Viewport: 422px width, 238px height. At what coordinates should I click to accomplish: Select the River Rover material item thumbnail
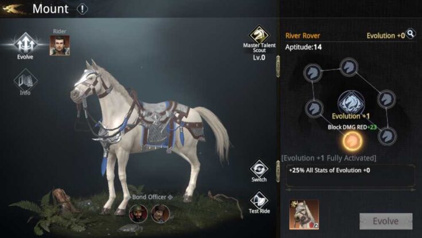pyautogui.click(x=304, y=215)
